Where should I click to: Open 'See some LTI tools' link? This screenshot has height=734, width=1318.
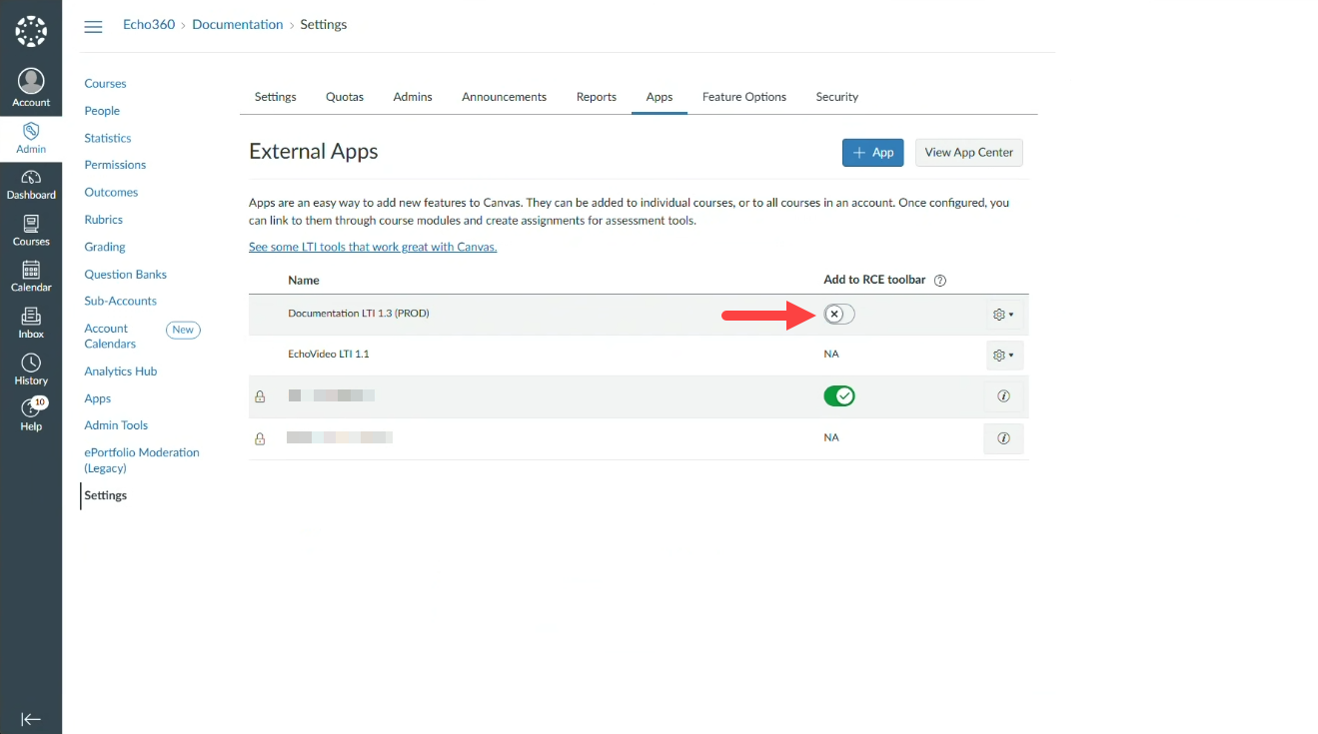tap(373, 247)
